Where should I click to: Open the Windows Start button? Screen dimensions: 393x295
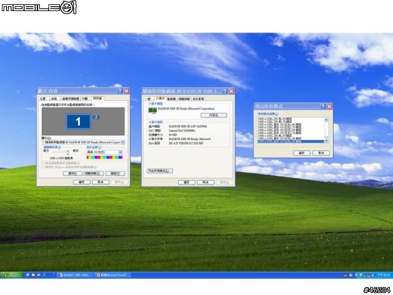coord(10,275)
